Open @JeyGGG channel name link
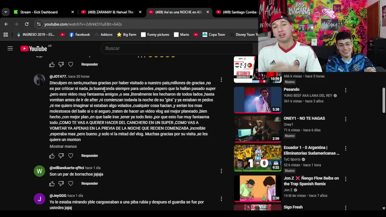Screen dimensions: 386x217 [x=58, y=196]
